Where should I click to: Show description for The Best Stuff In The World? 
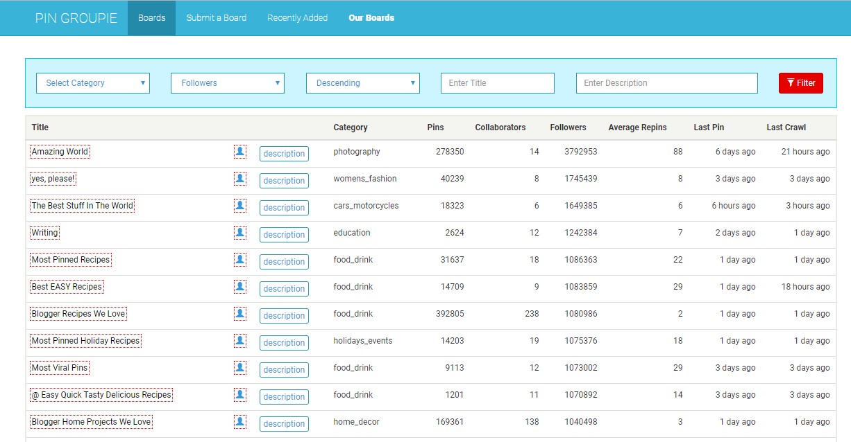point(284,208)
